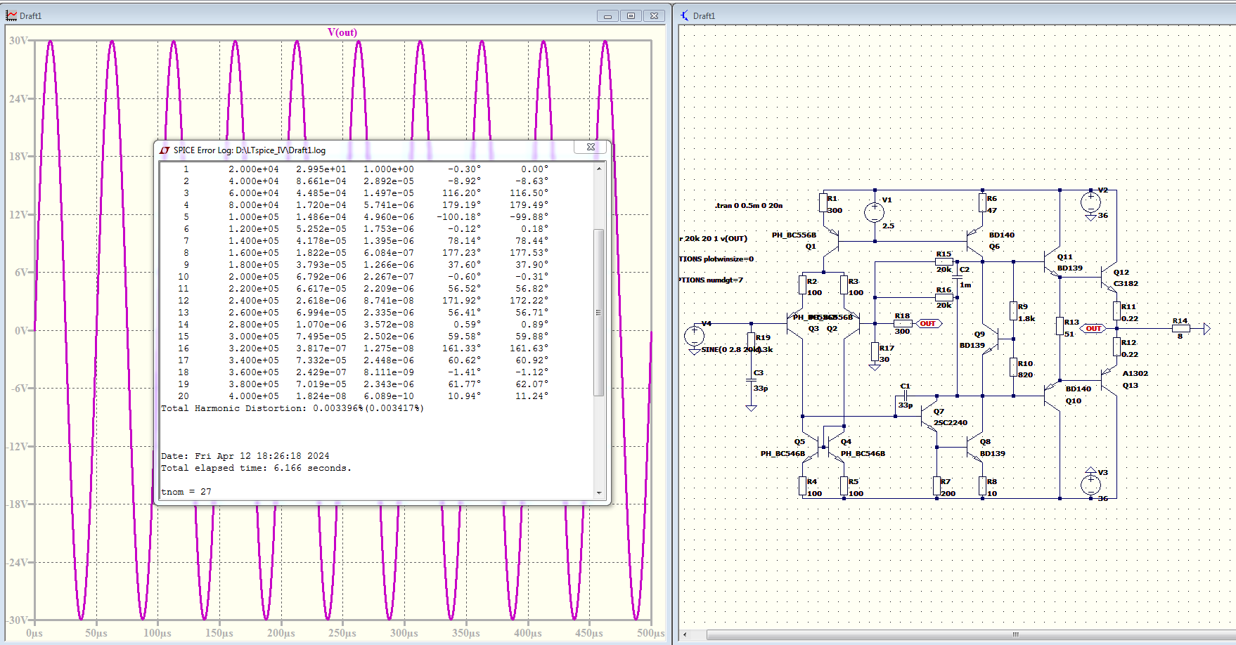
Task: Select the Q12 C3182 transistor symbol
Action: (x=1108, y=278)
